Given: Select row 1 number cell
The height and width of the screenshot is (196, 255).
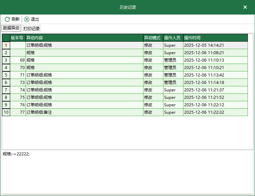Looking at the screenshot, I should point(6,45).
